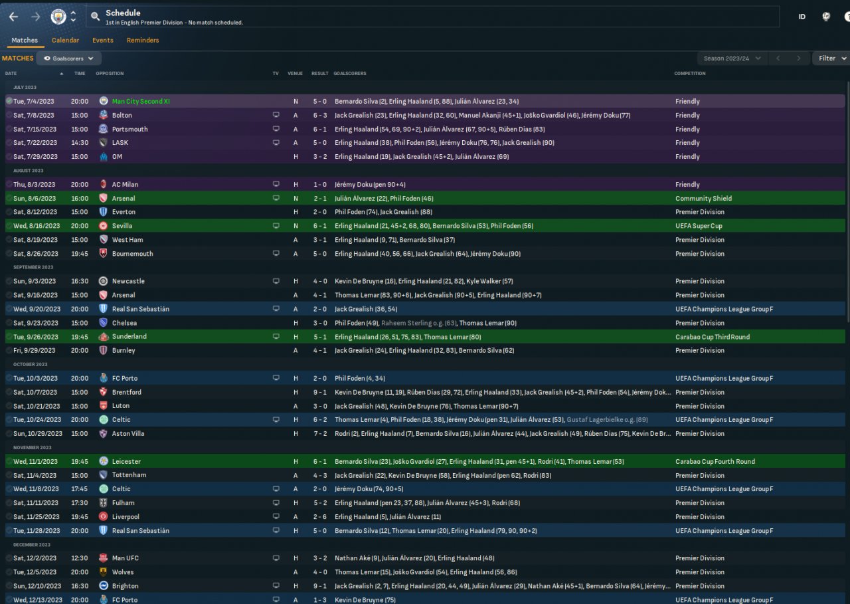Click the TV icon on the Bournemouth row
The image size is (850, 604).
click(x=276, y=254)
